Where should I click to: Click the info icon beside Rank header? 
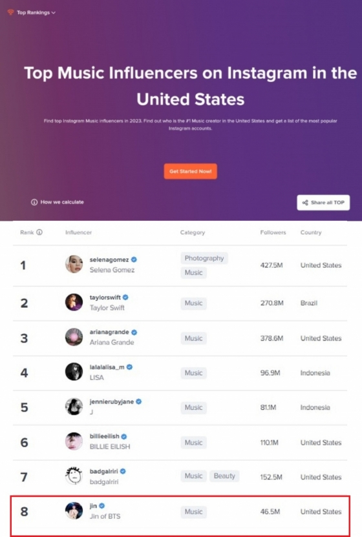[x=39, y=232]
